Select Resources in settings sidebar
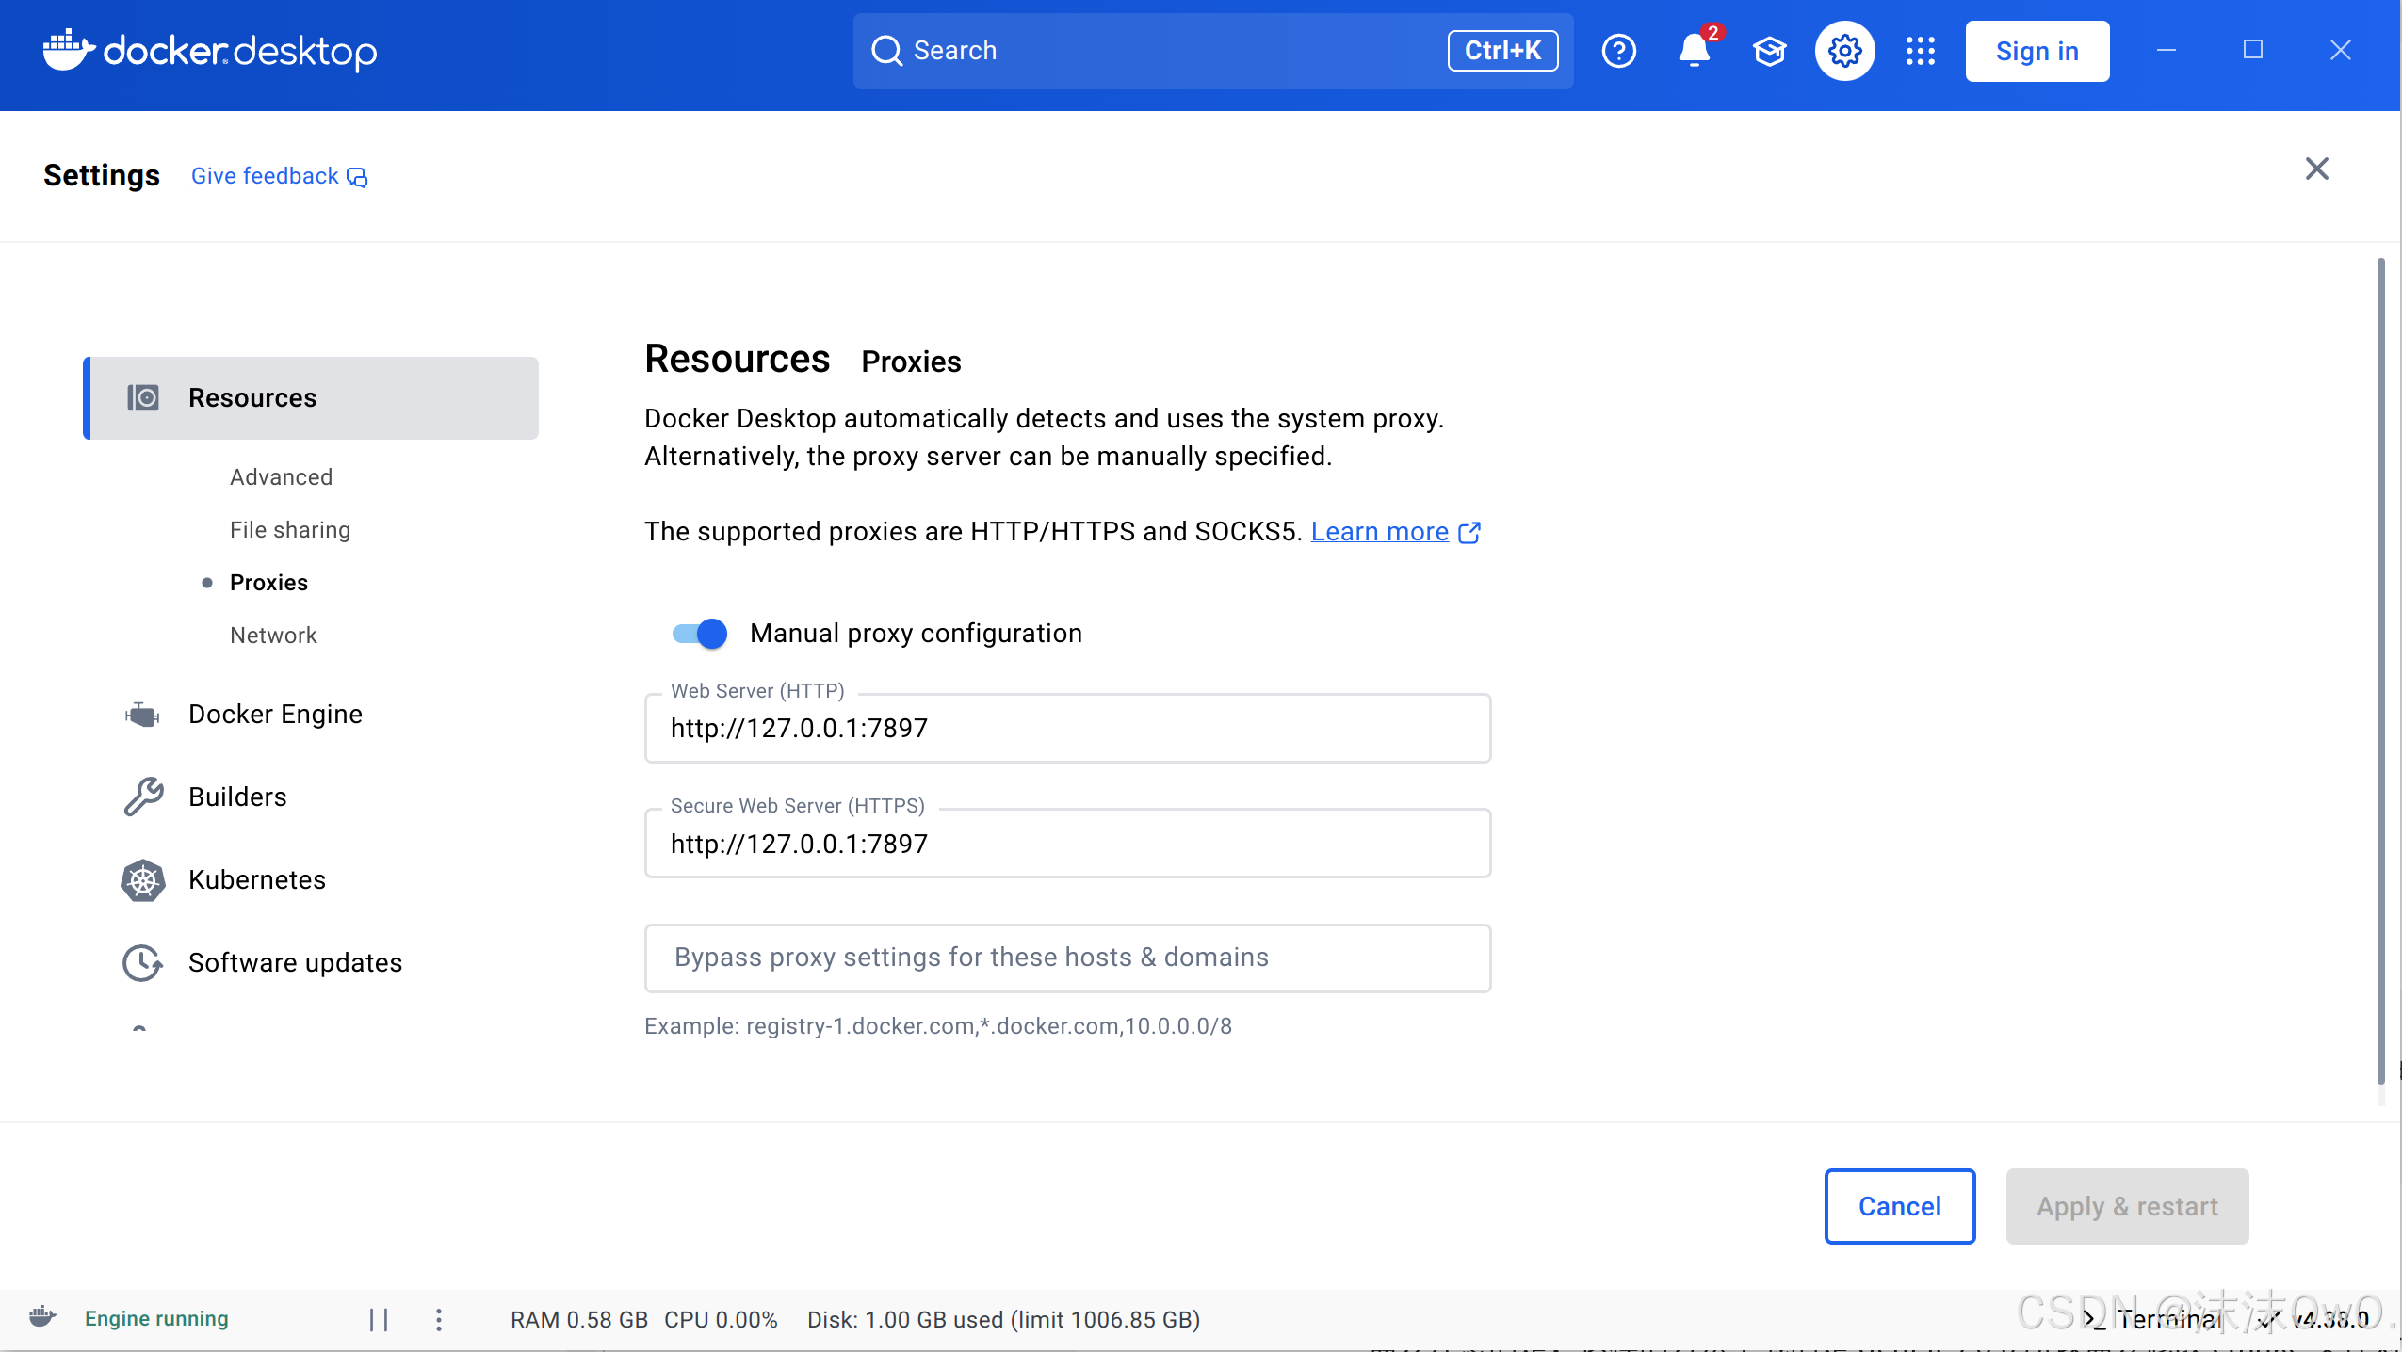 pyautogui.click(x=311, y=397)
